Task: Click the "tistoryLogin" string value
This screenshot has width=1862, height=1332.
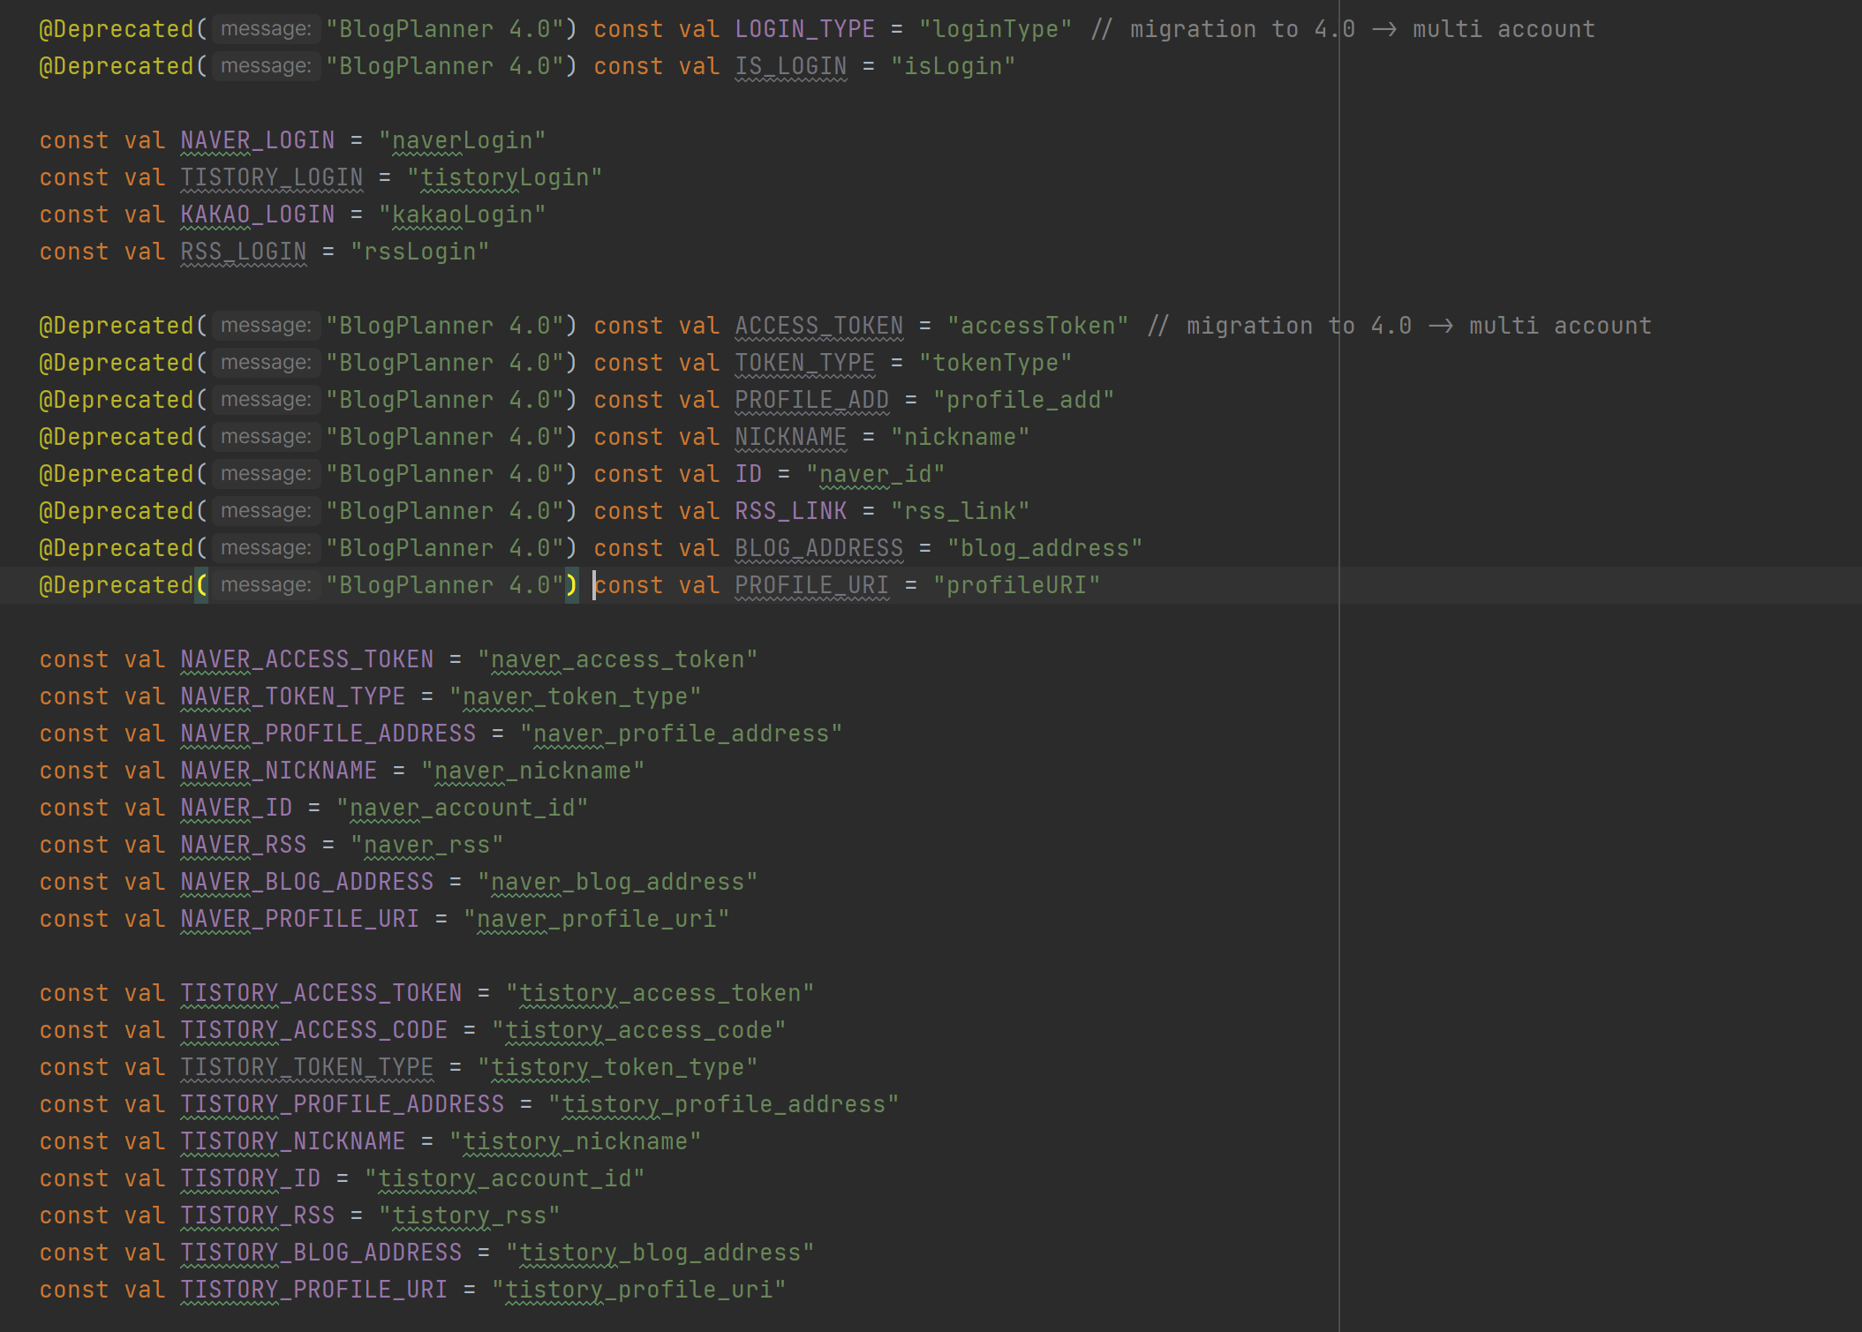Action: [x=504, y=177]
